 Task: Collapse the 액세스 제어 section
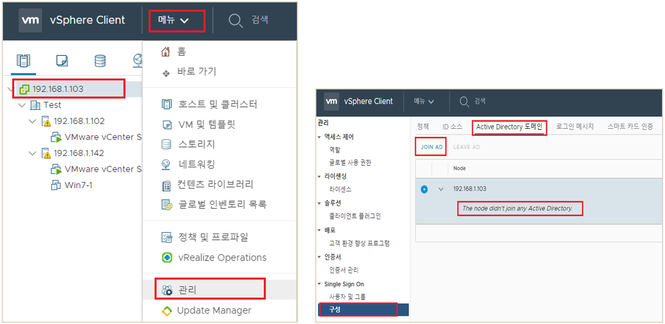(x=319, y=137)
